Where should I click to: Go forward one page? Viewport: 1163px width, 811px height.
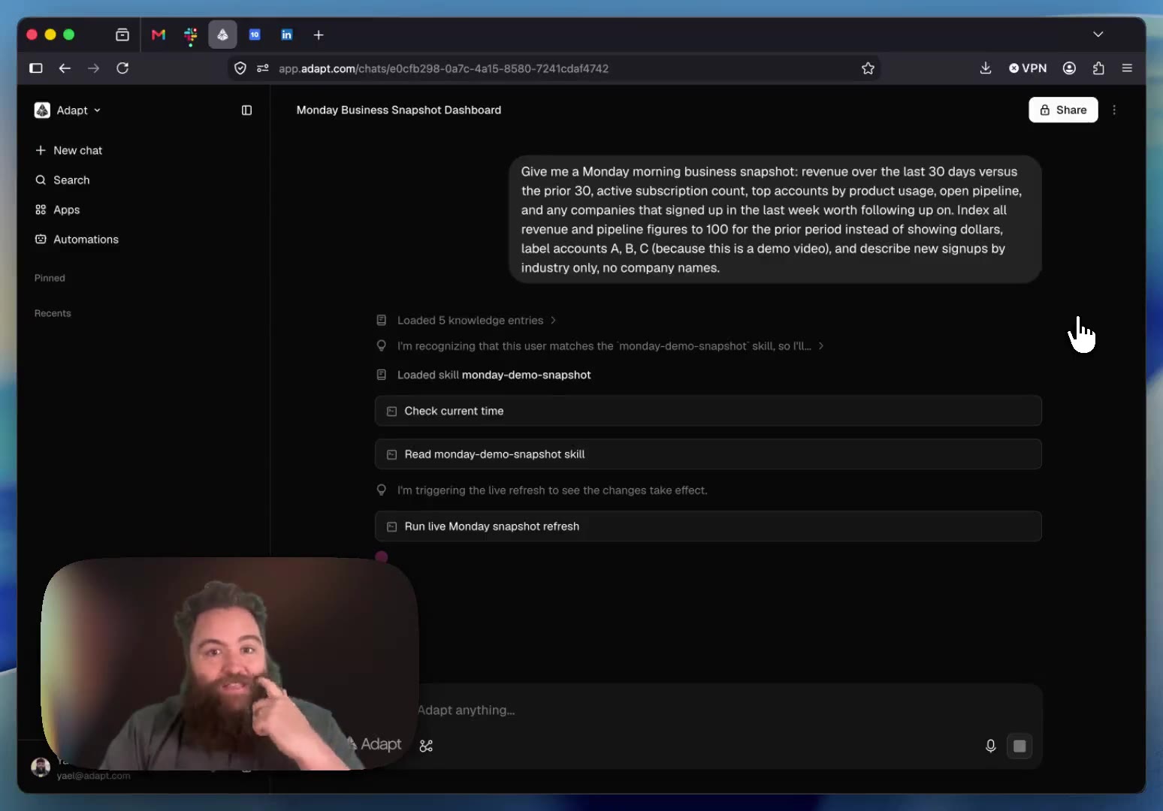[x=93, y=68]
